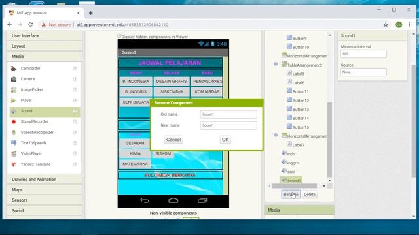
Task: Pick the ImagePicker component icon
Action: (x=14, y=90)
